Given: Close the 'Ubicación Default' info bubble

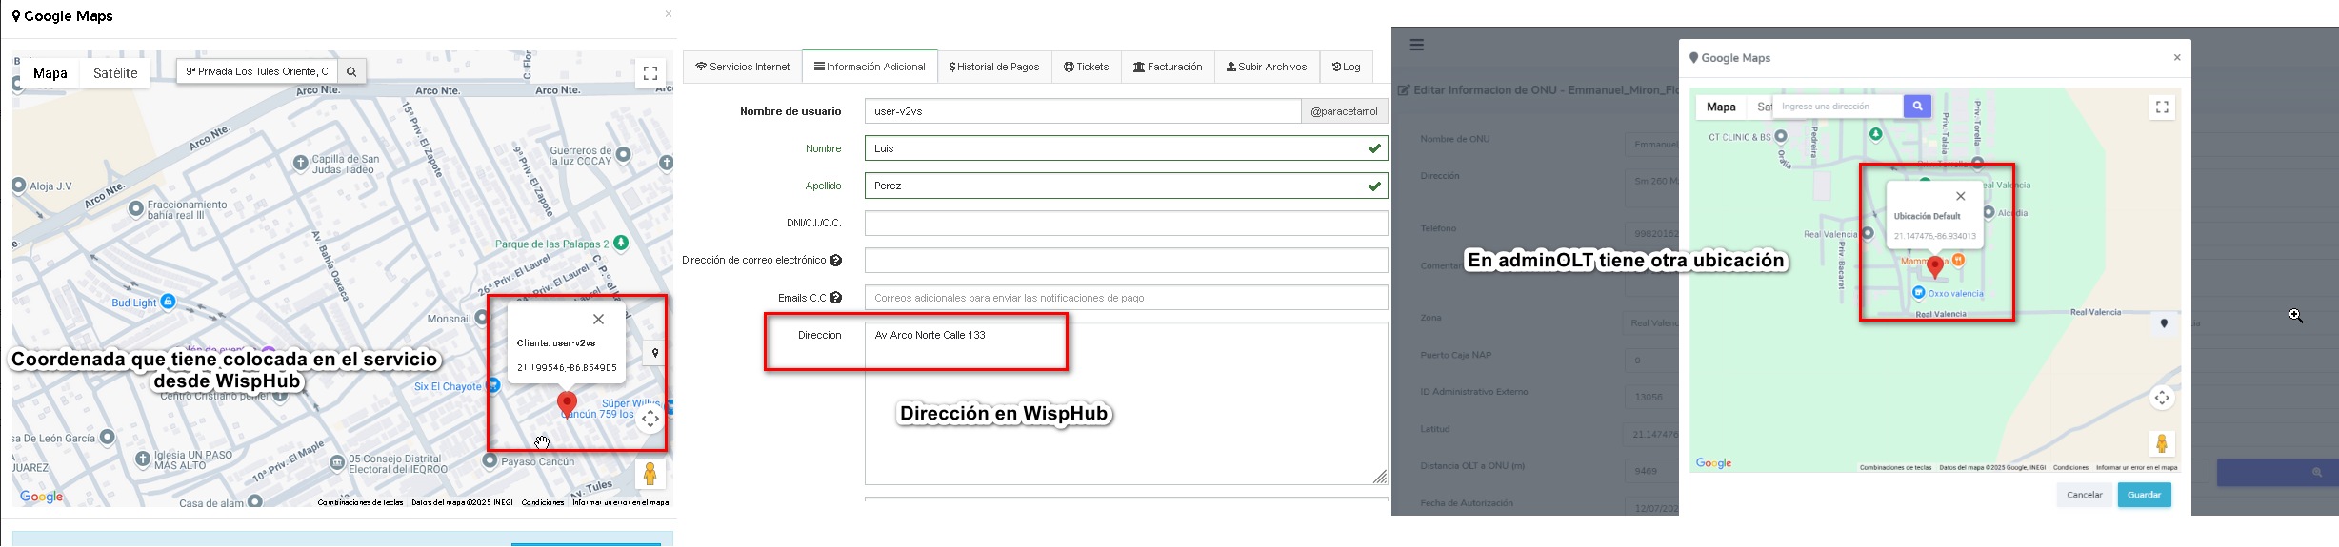Looking at the screenshot, I should pyautogui.click(x=1960, y=197).
